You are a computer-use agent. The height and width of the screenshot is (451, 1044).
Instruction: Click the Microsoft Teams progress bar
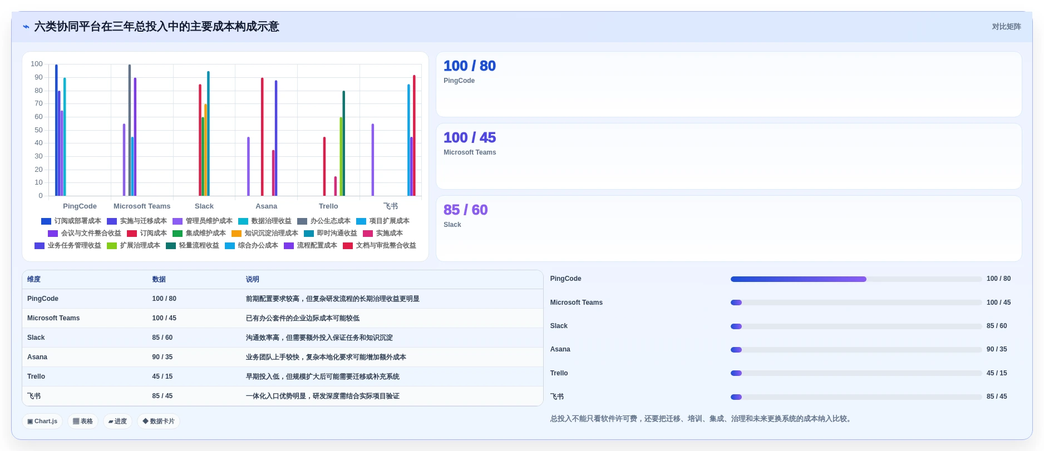(856, 303)
